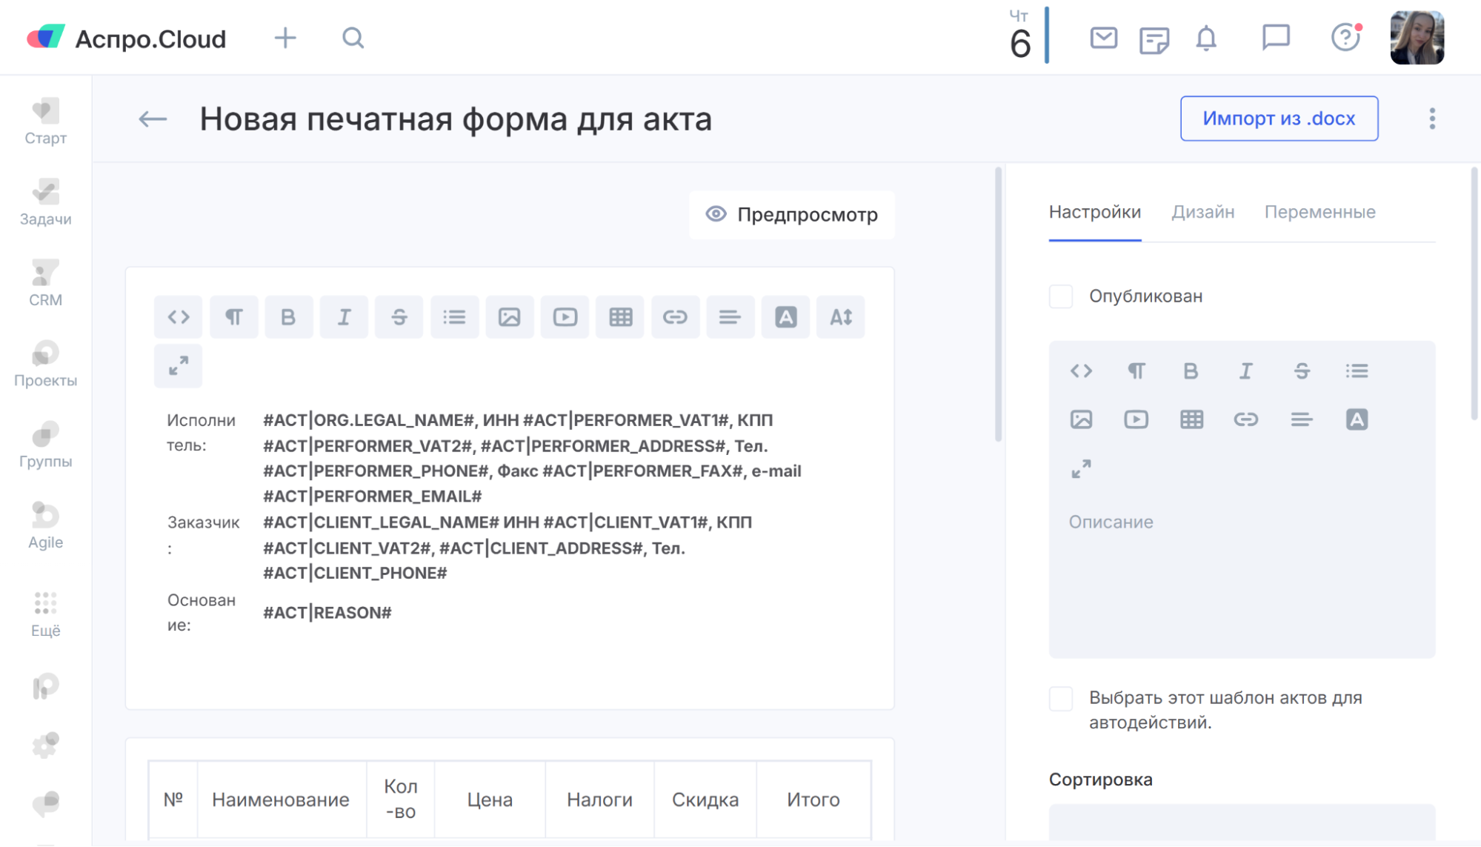1481x847 pixels.
Task: Open HTML code view in main editor
Action: click(x=179, y=317)
